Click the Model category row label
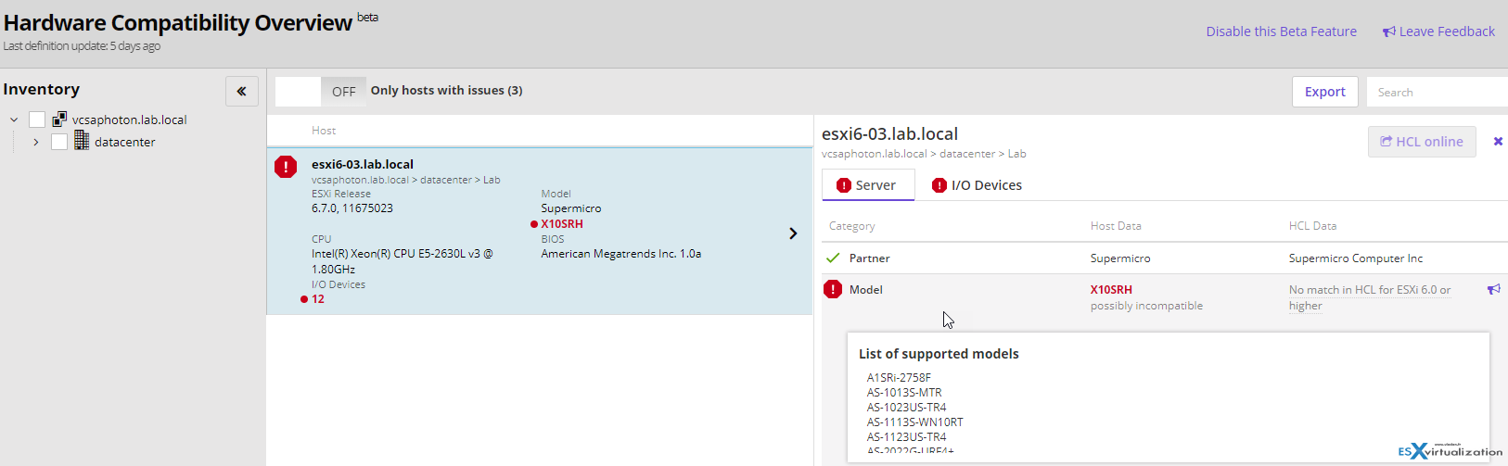 (866, 290)
